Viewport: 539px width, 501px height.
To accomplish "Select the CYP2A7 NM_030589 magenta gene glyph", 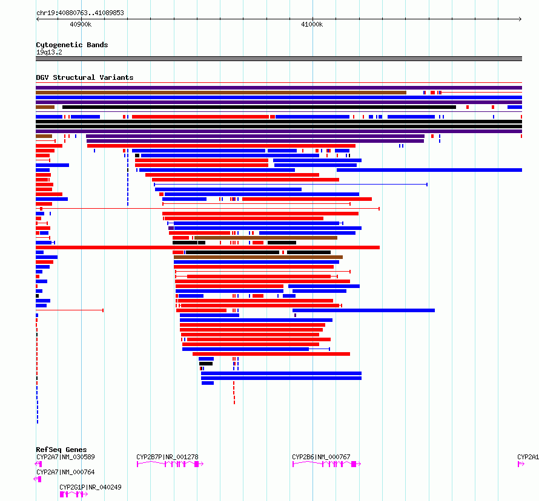I will pos(39,464).
